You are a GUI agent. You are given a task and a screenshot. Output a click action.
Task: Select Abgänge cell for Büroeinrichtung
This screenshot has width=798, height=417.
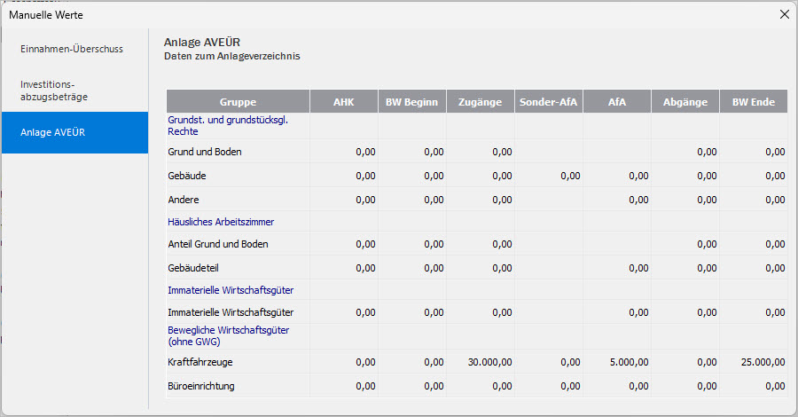[685, 387]
